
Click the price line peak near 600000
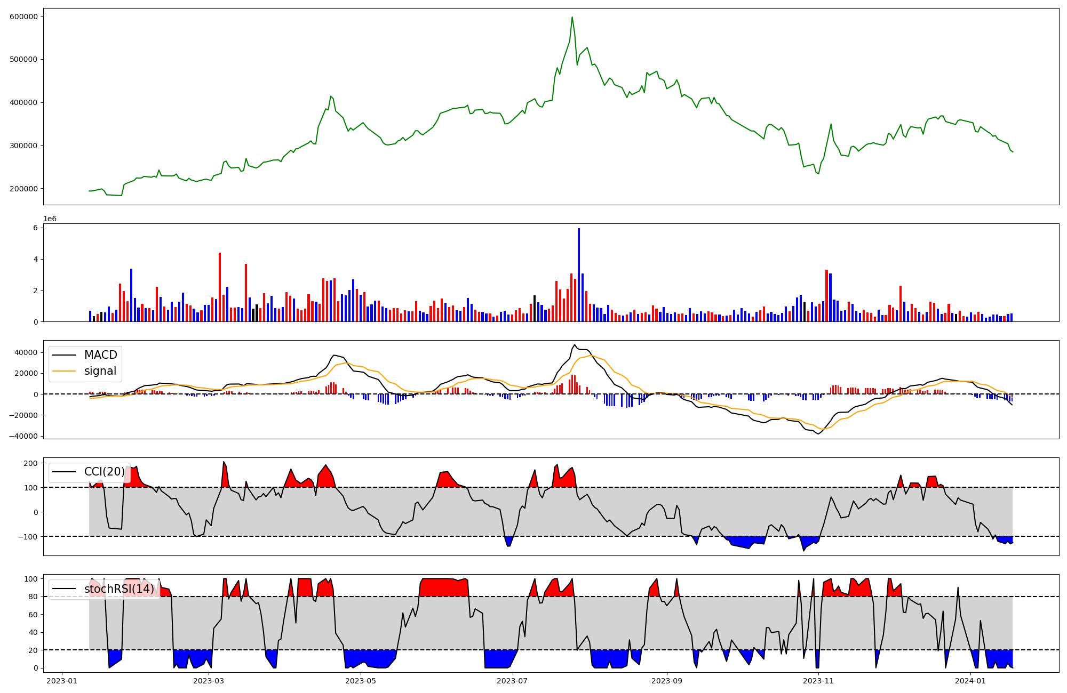572,17
